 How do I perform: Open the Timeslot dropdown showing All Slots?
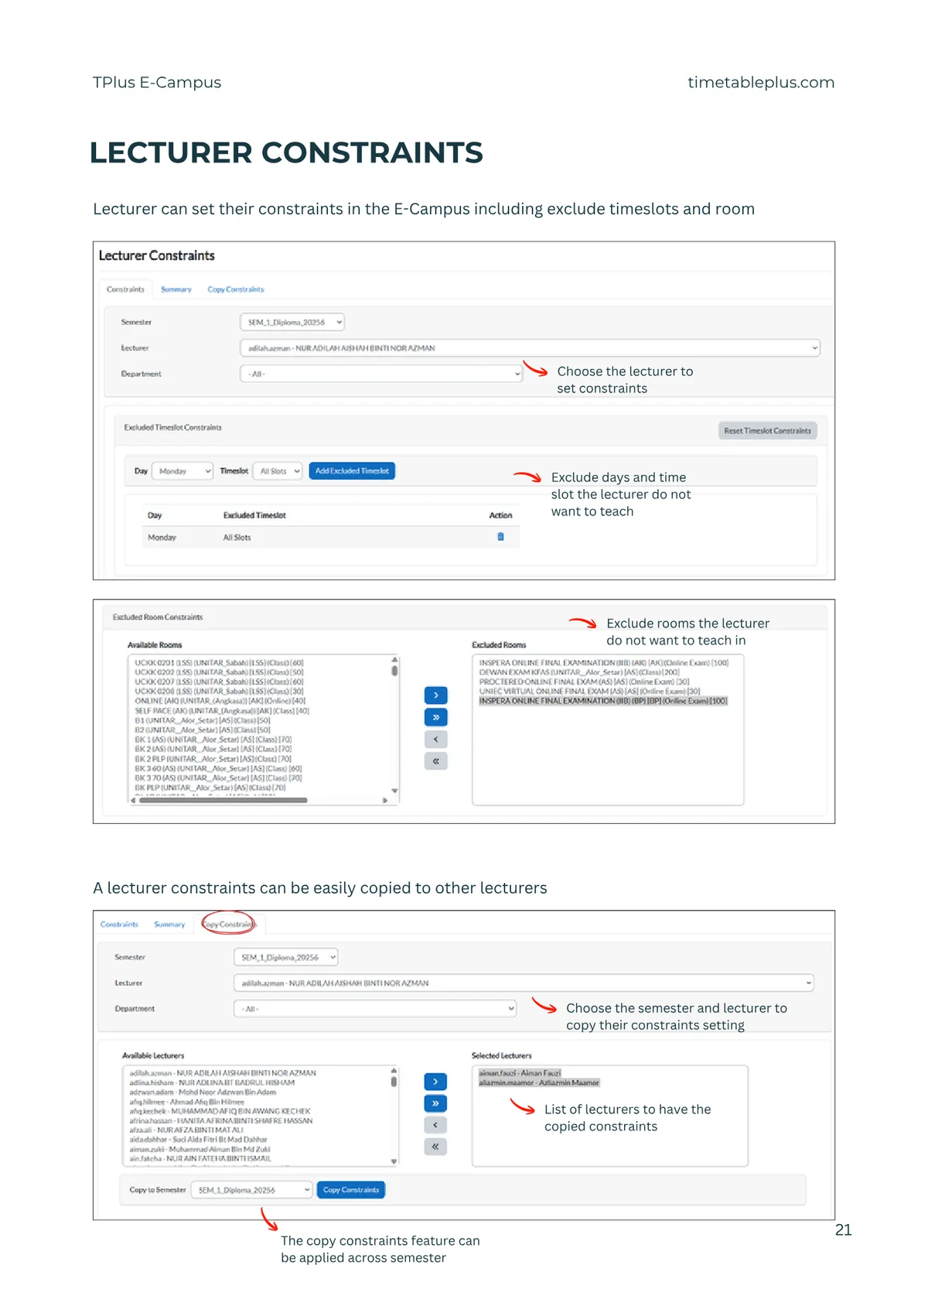(x=277, y=471)
